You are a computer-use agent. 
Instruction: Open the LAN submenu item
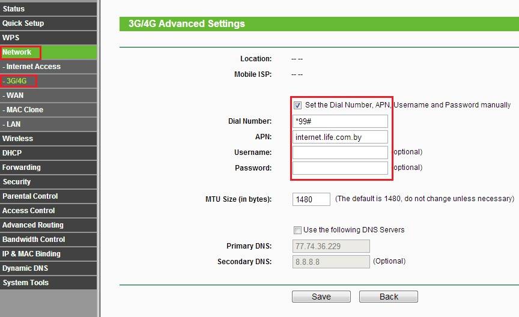tap(48, 124)
